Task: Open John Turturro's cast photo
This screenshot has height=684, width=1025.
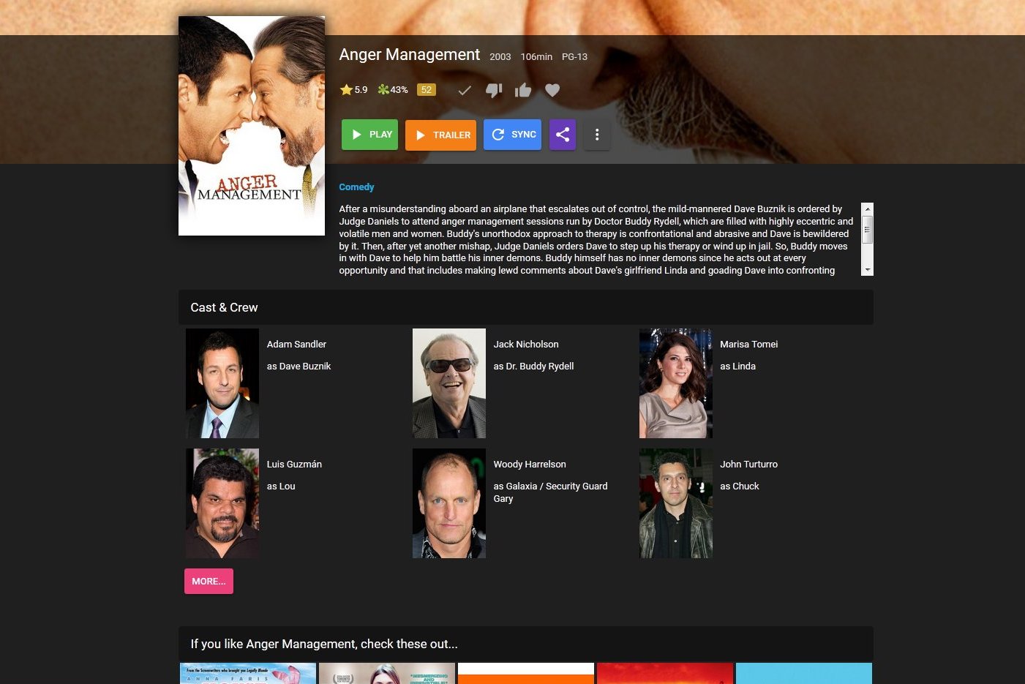Action: 676,503
